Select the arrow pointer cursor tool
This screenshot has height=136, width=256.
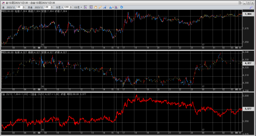tap(91, 7)
